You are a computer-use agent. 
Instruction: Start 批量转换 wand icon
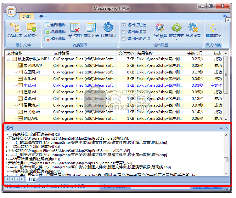(x=213, y=27)
